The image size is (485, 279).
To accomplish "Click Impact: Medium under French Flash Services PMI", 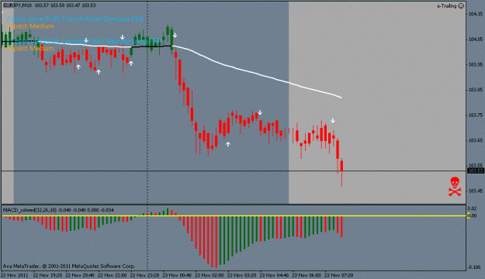I will (x=30, y=26).
